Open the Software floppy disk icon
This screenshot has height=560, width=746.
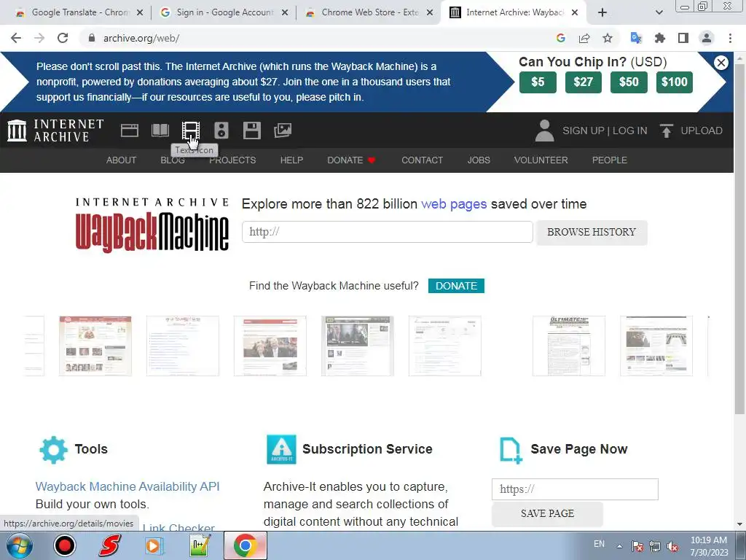pos(251,131)
